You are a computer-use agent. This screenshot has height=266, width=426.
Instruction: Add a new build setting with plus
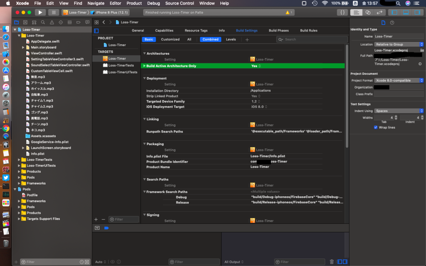point(247,39)
